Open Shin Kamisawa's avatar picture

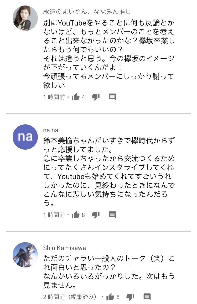25,255
